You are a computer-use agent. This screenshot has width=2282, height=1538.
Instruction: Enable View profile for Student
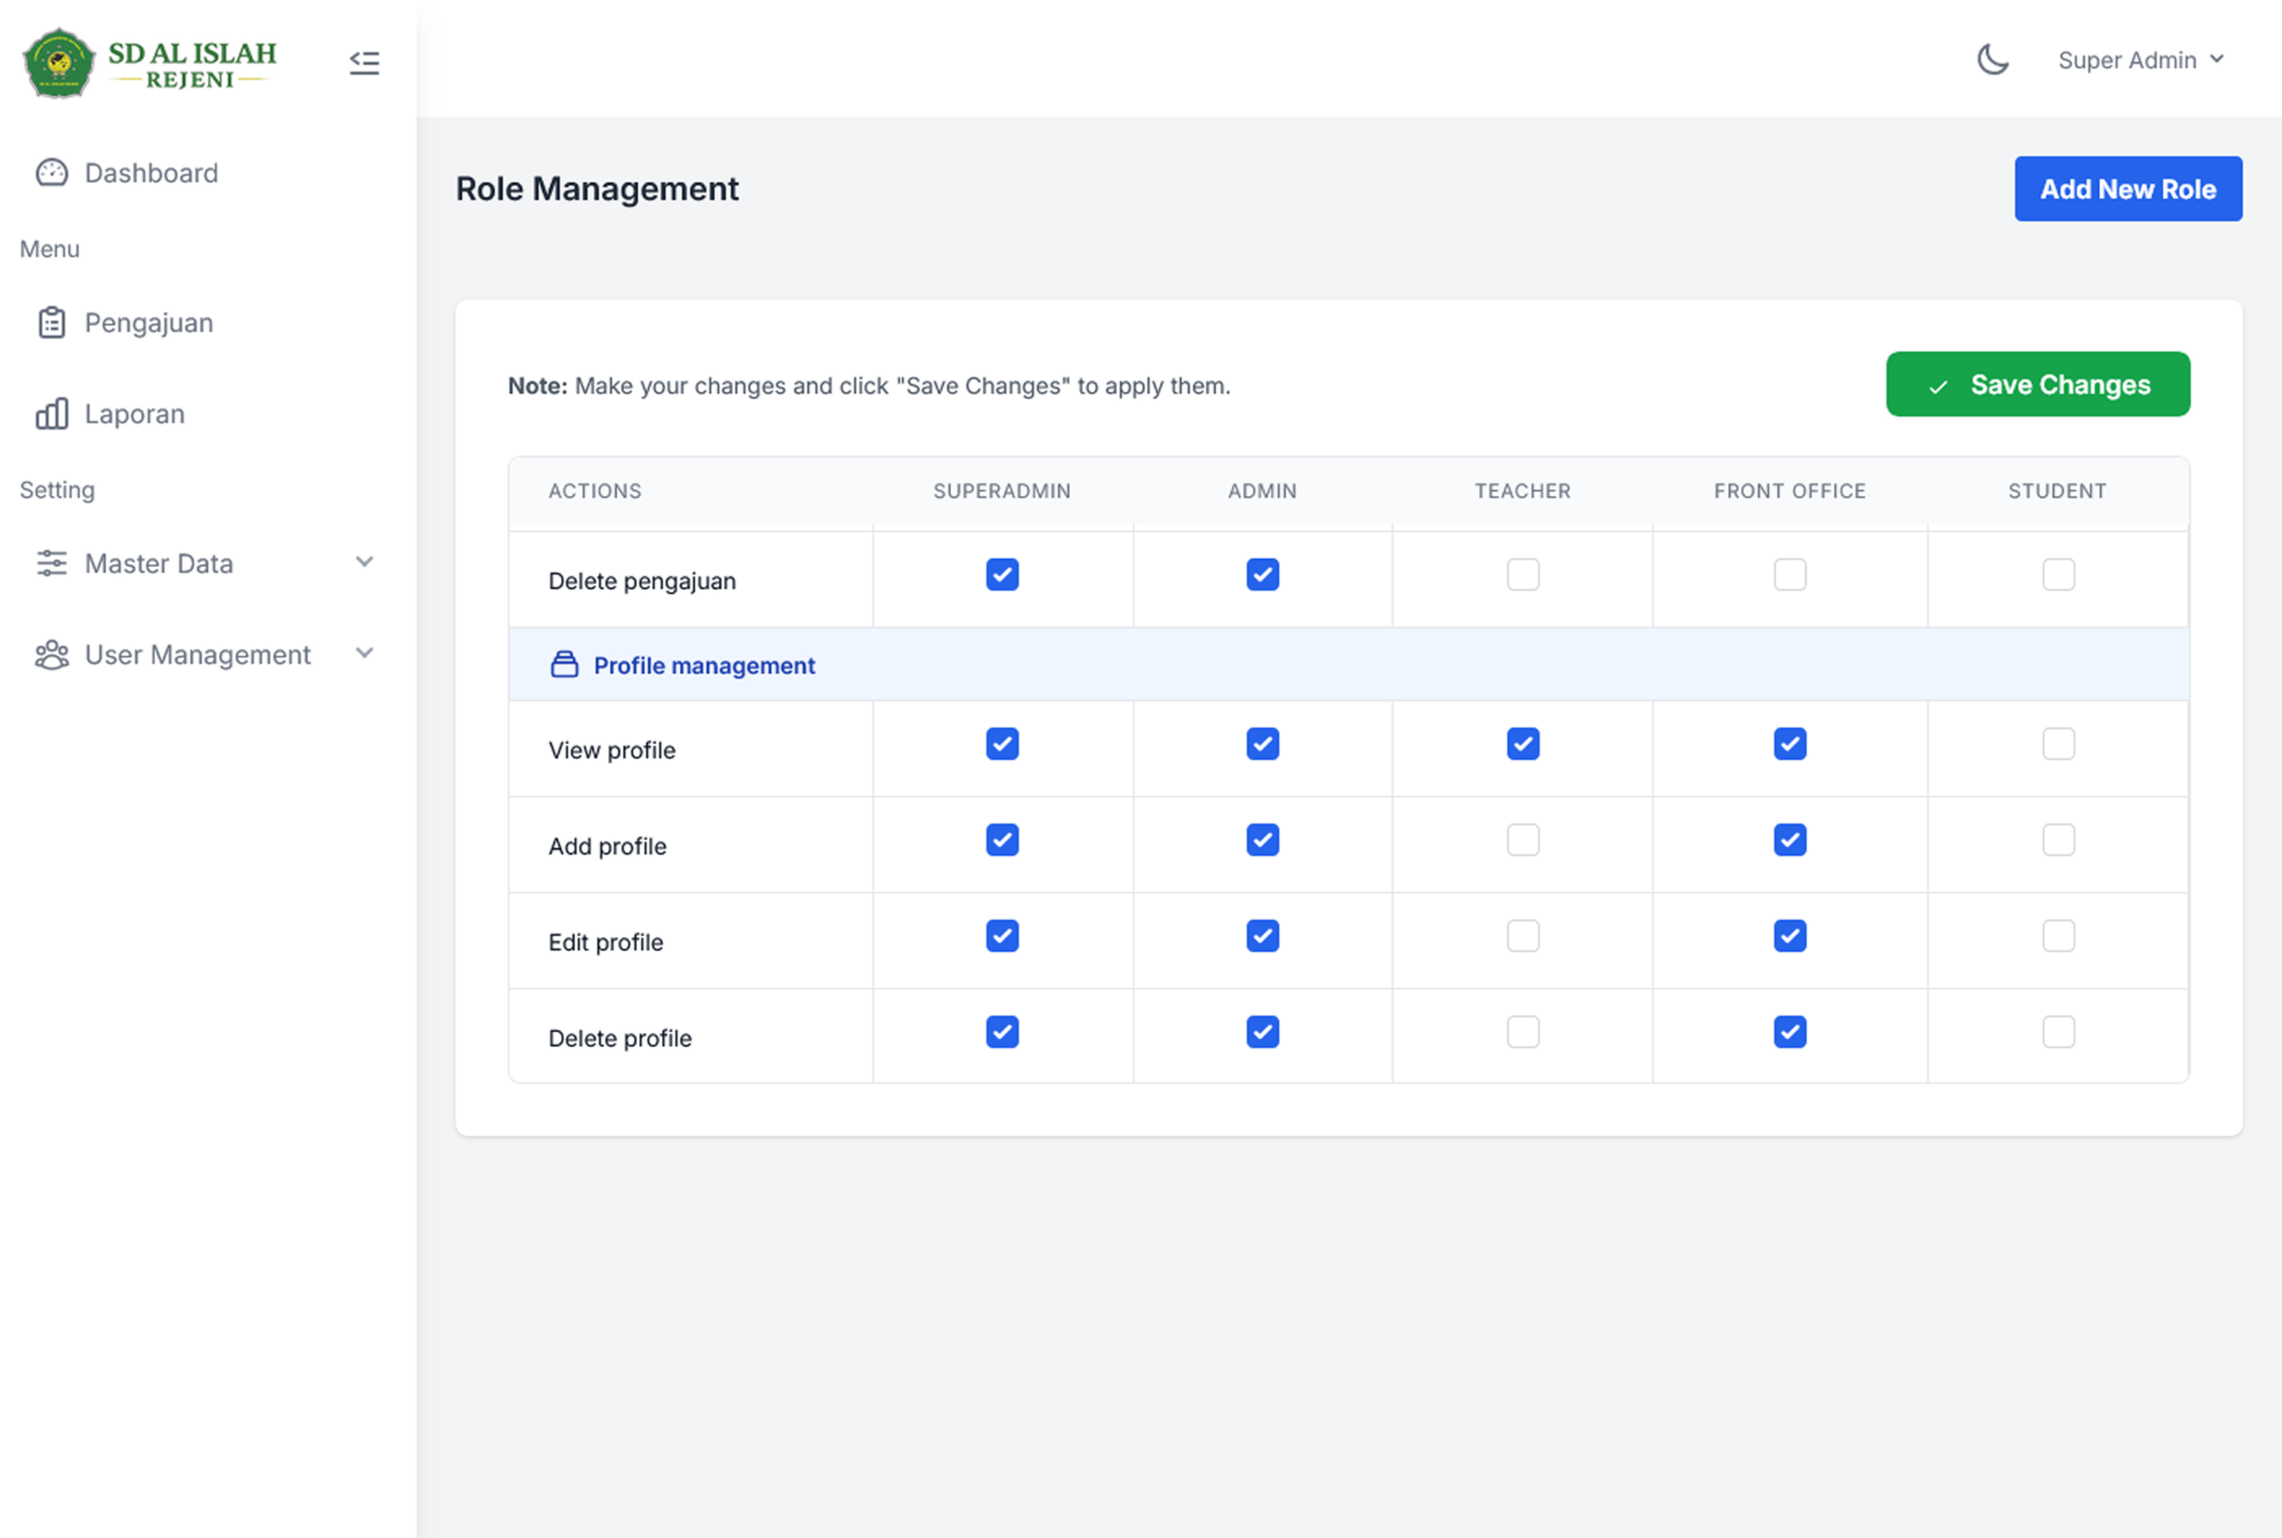point(2059,745)
